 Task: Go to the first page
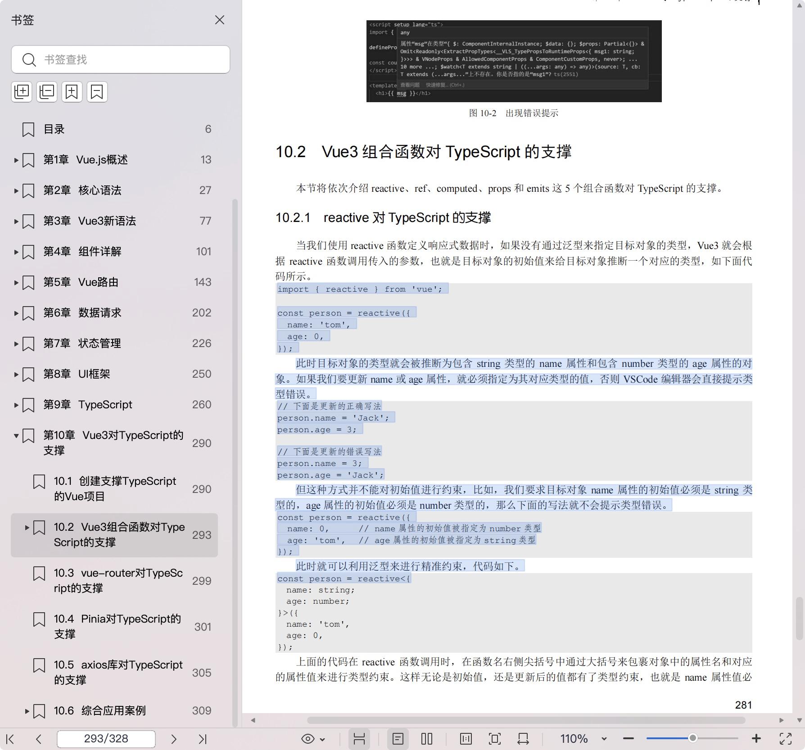[x=11, y=739]
